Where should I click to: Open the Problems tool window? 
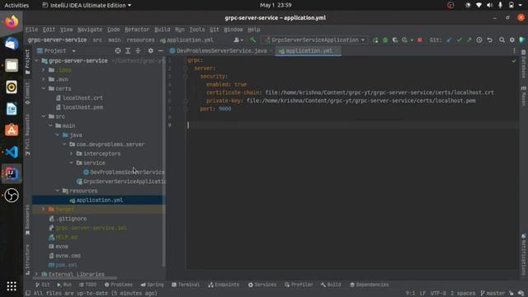[119, 285]
